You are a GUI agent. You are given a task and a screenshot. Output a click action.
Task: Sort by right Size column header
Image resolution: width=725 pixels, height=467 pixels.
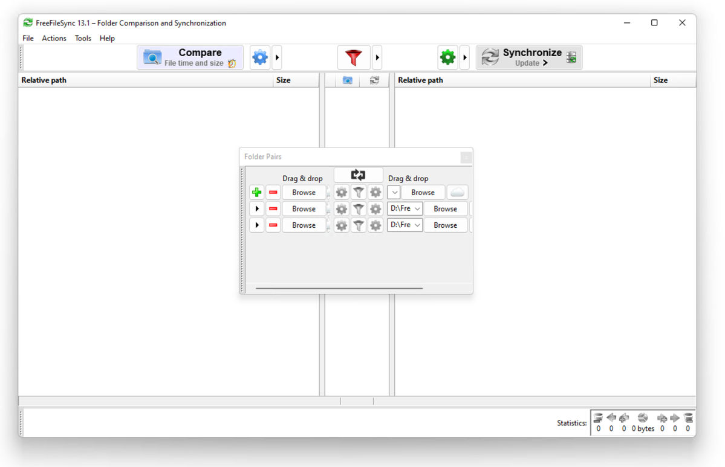[673, 80]
